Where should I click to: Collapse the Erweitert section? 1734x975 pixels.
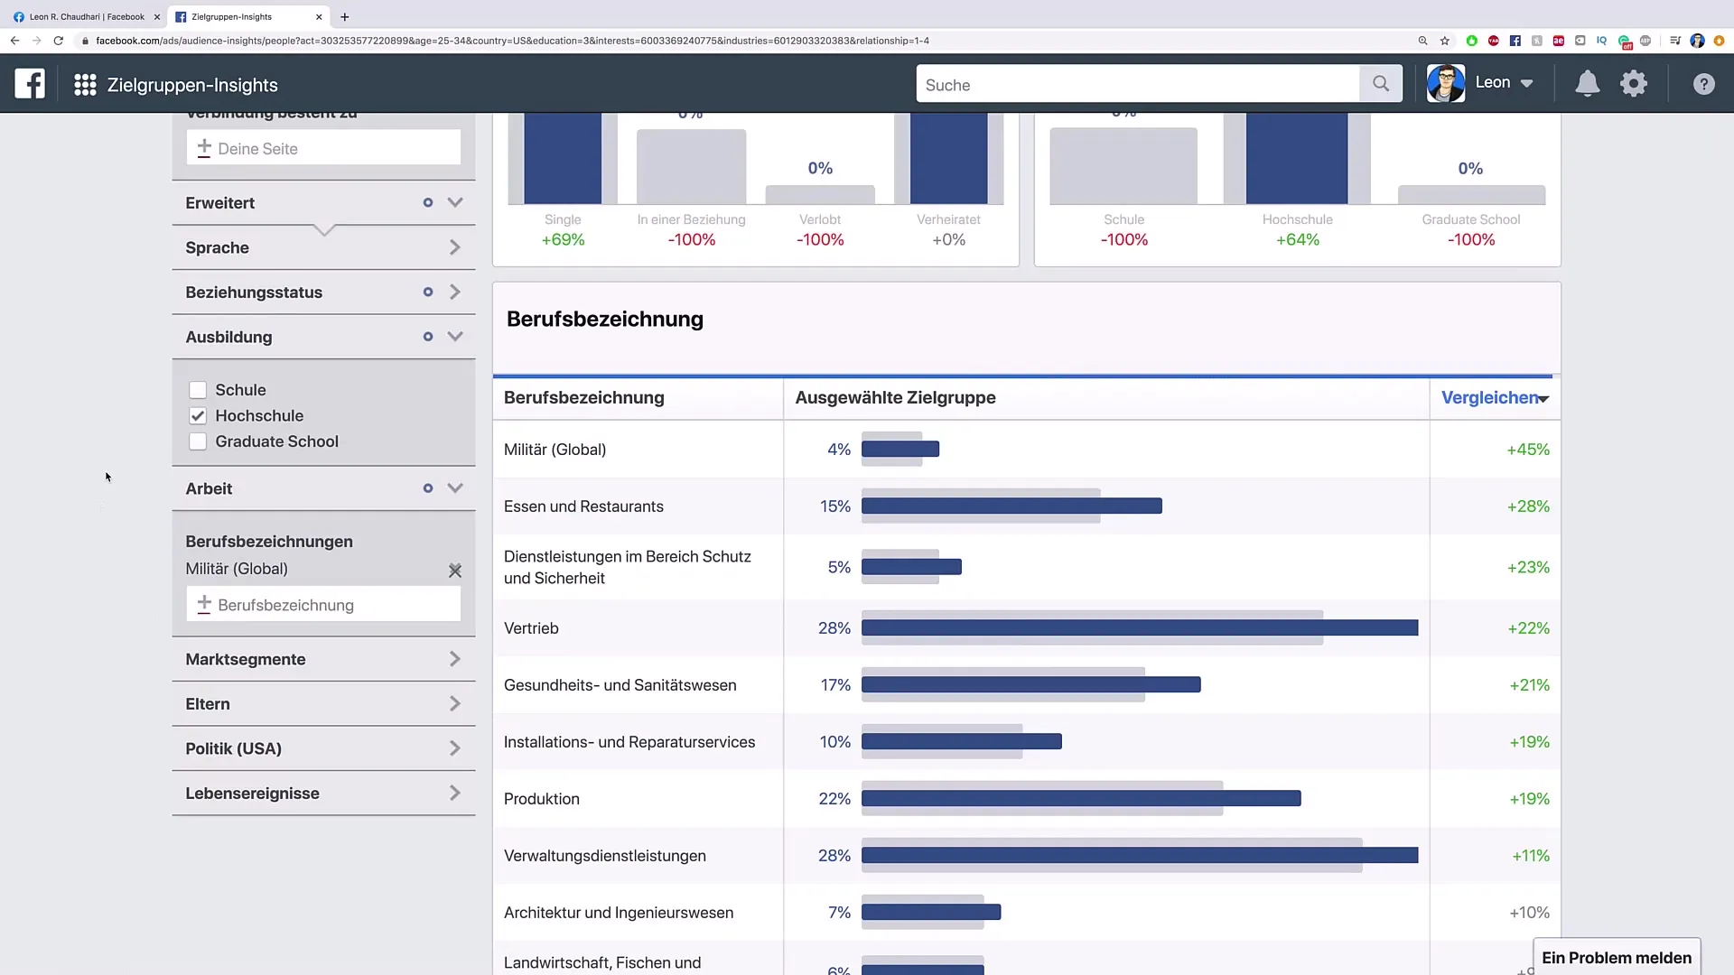pyautogui.click(x=455, y=202)
